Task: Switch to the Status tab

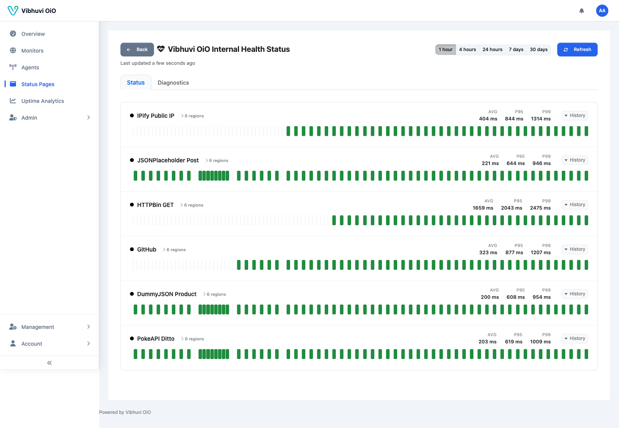Action: 136,82
